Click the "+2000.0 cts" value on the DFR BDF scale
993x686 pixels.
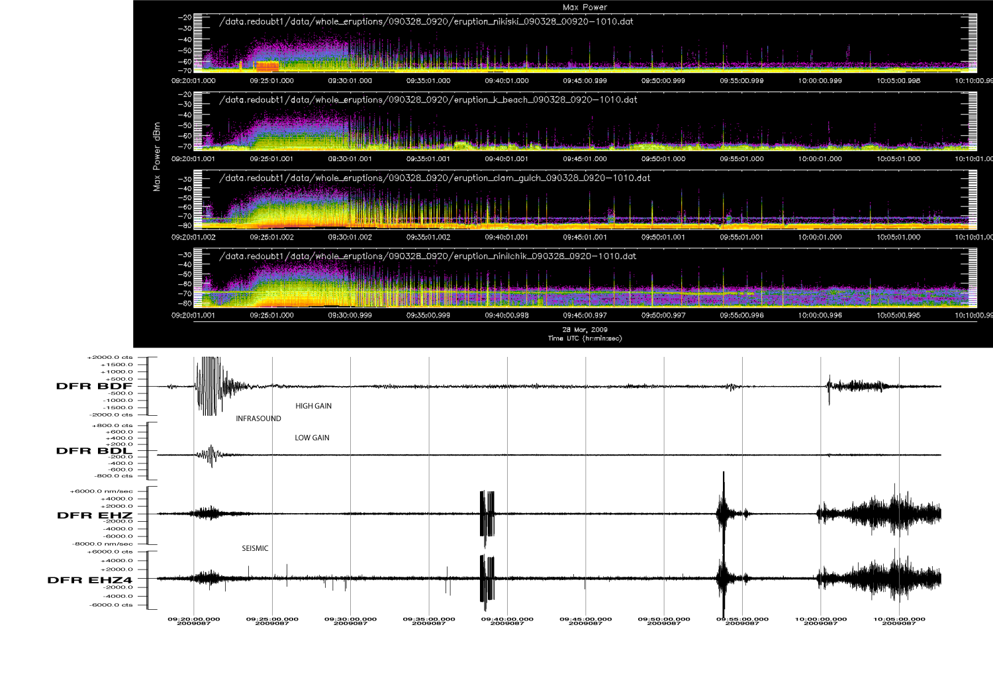110,358
